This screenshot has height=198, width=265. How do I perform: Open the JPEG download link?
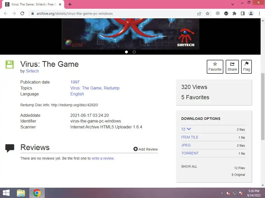(186, 145)
